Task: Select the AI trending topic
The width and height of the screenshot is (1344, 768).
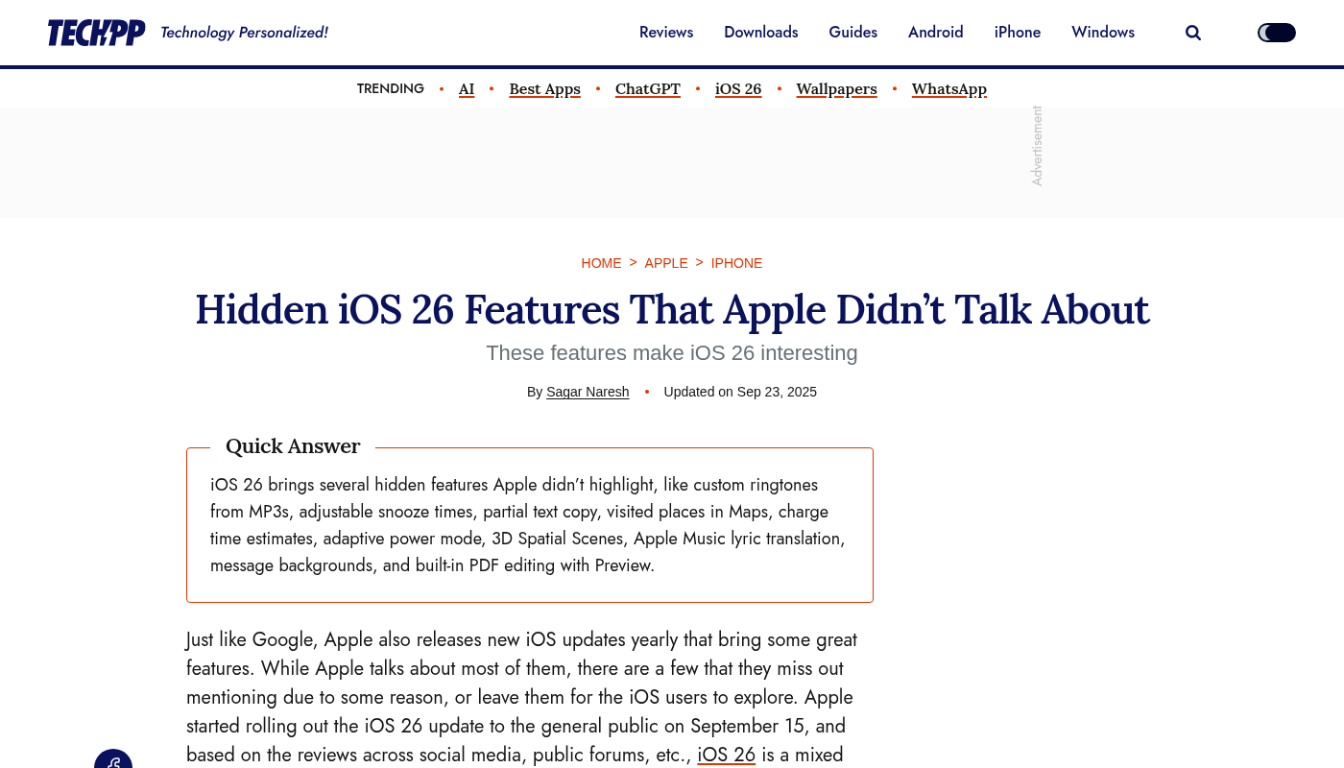Action: [467, 89]
